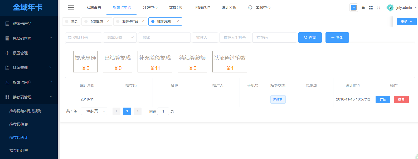Open the 系统设置 top menu
418x159 pixels.
pyautogui.click(x=94, y=7)
